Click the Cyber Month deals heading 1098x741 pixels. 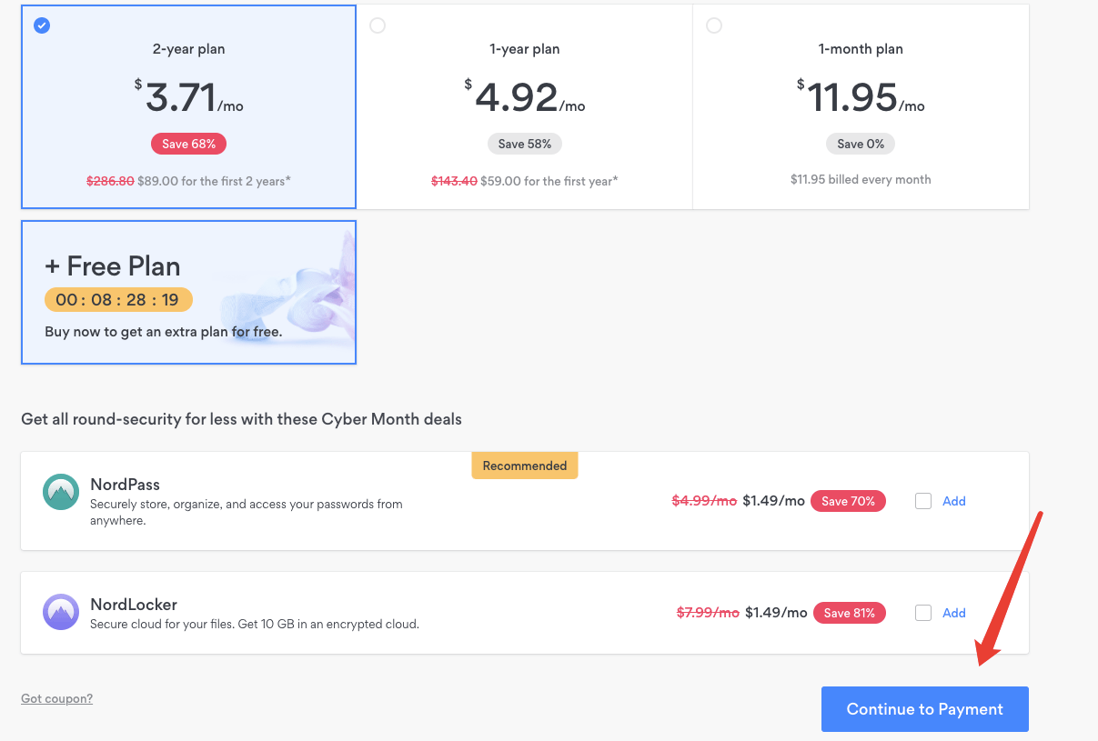pyautogui.click(x=241, y=419)
